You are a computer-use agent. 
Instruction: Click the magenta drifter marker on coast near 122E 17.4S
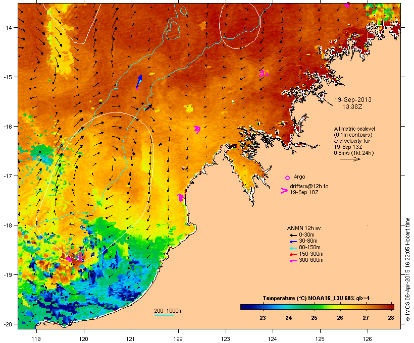tap(181, 197)
